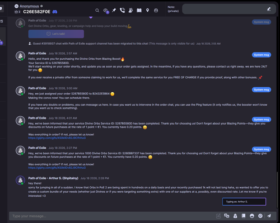The height and width of the screenshot is (223, 280).
Task: Click the sender name Path of Exile - Arthur S. (Shpitalny)
Action: [x=53, y=178]
